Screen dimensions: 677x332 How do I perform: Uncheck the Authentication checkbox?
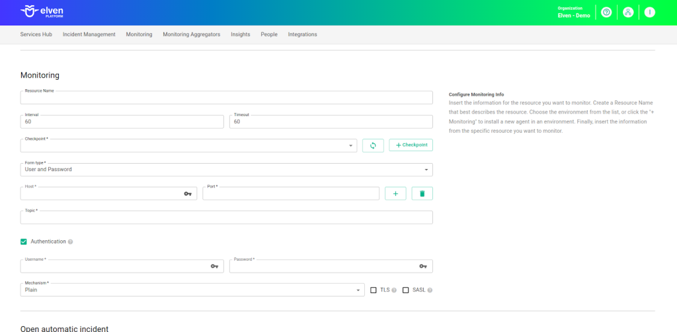pos(24,242)
